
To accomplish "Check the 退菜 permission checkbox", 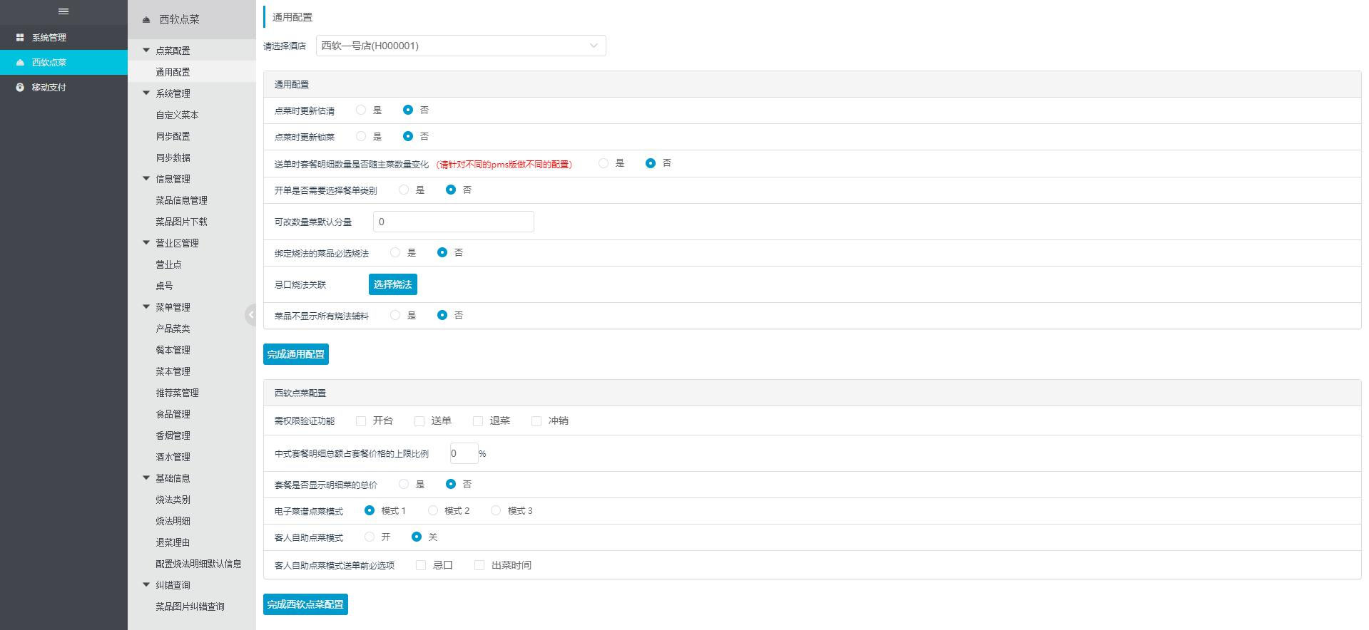I will (478, 421).
